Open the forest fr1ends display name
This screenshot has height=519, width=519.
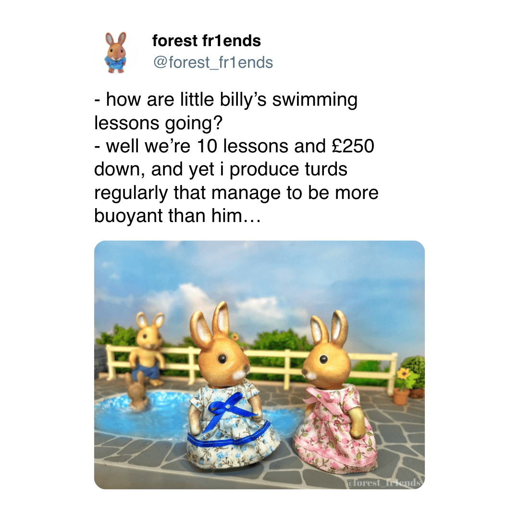pos(207,41)
